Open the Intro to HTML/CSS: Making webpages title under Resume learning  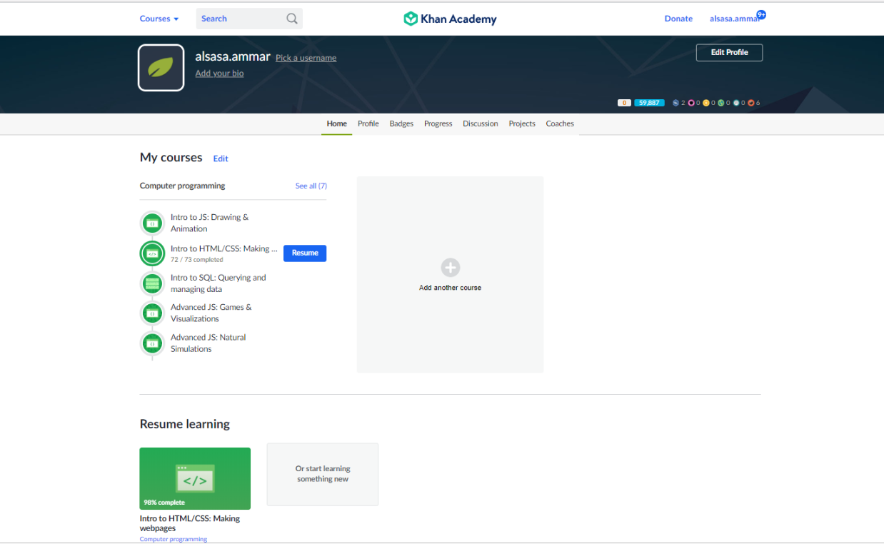point(190,523)
